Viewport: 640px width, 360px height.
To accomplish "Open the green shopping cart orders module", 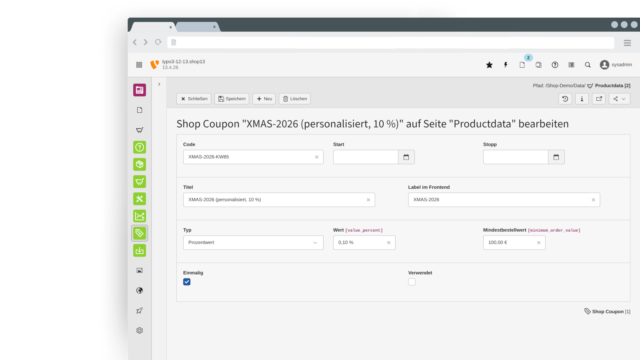I will coord(140,182).
